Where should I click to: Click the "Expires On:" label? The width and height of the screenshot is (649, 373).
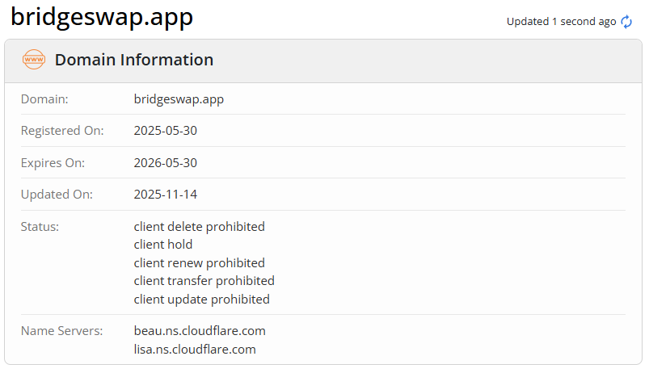53,163
